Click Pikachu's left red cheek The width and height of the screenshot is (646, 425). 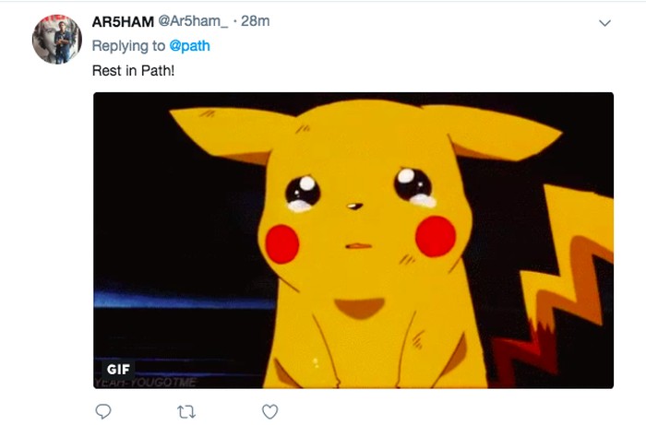[283, 243]
